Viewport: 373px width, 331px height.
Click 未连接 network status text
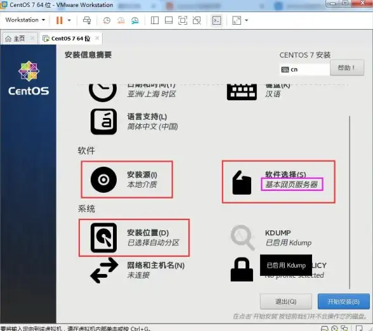(138, 275)
